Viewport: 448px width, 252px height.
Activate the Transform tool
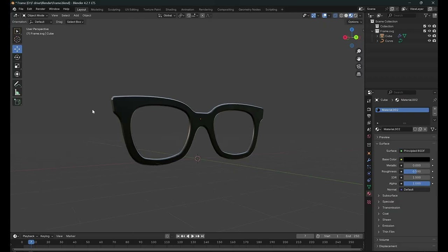coord(17,74)
